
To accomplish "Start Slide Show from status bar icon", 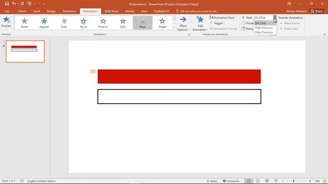I will tap(276, 181).
